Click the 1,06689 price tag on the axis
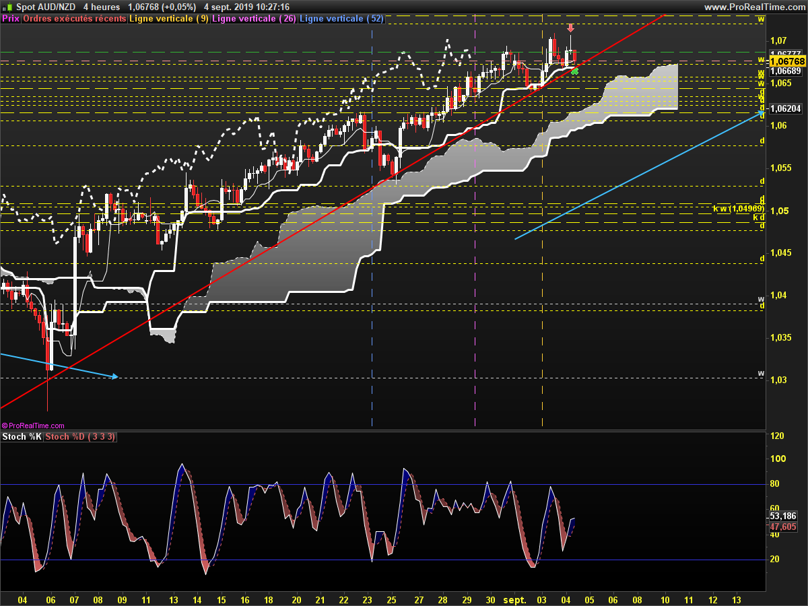 point(785,70)
